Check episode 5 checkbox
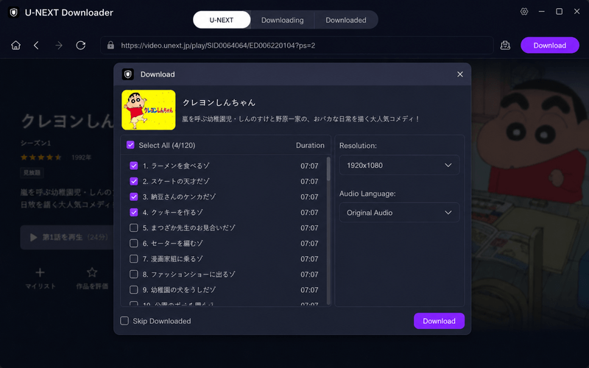This screenshot has height=368, width=589. [134, 227]
